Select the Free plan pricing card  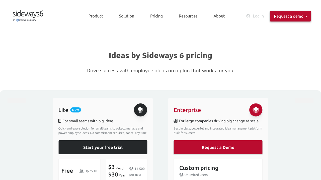coord(79,170)
